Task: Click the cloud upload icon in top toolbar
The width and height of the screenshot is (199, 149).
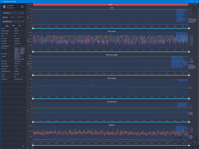Action: point(196,5)
